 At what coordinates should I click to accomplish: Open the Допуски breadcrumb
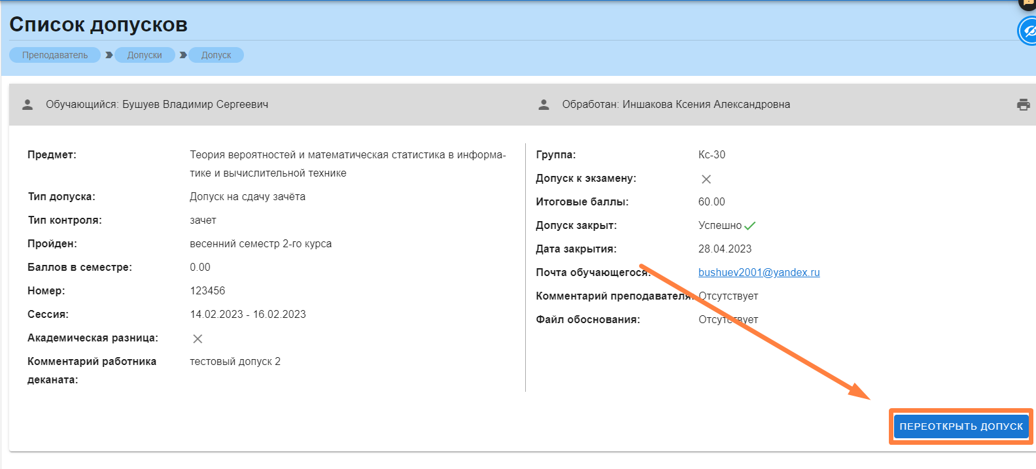pos(145,55)
